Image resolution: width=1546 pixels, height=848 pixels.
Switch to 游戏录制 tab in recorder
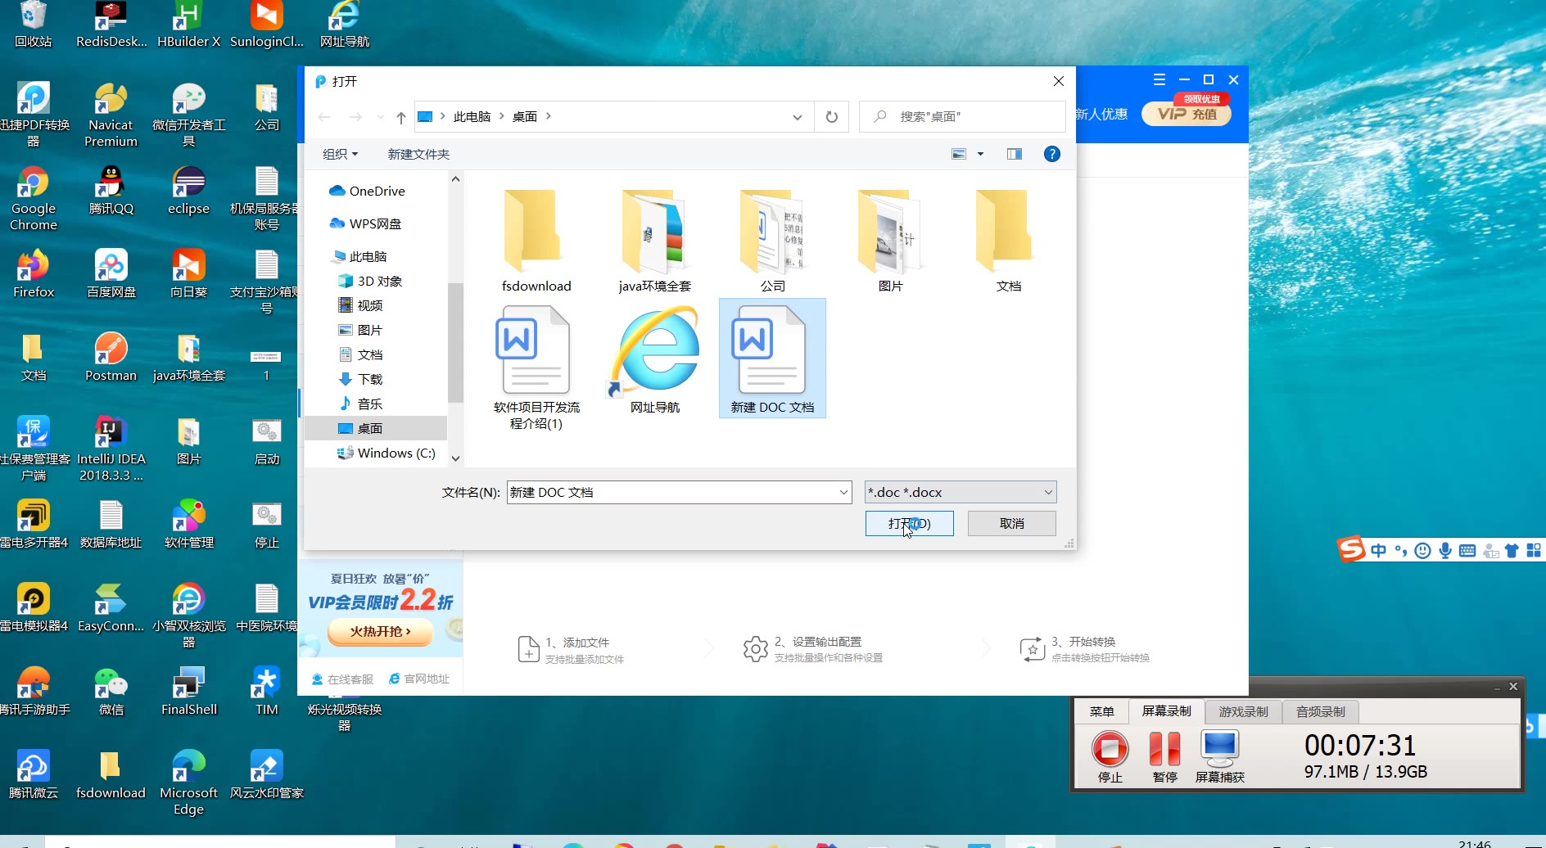click(x=1243, y=711)
